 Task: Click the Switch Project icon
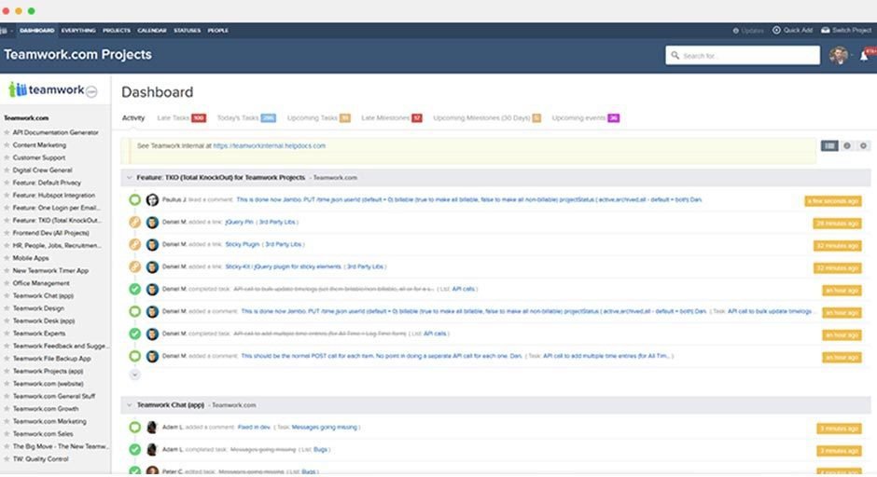point(825,30)
